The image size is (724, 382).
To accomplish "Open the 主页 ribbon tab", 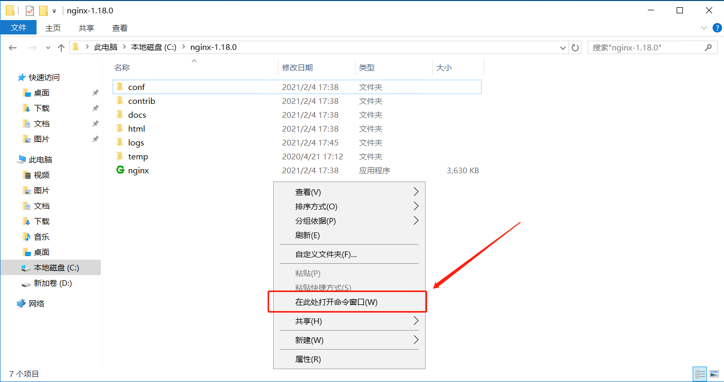I will point(53,28).
